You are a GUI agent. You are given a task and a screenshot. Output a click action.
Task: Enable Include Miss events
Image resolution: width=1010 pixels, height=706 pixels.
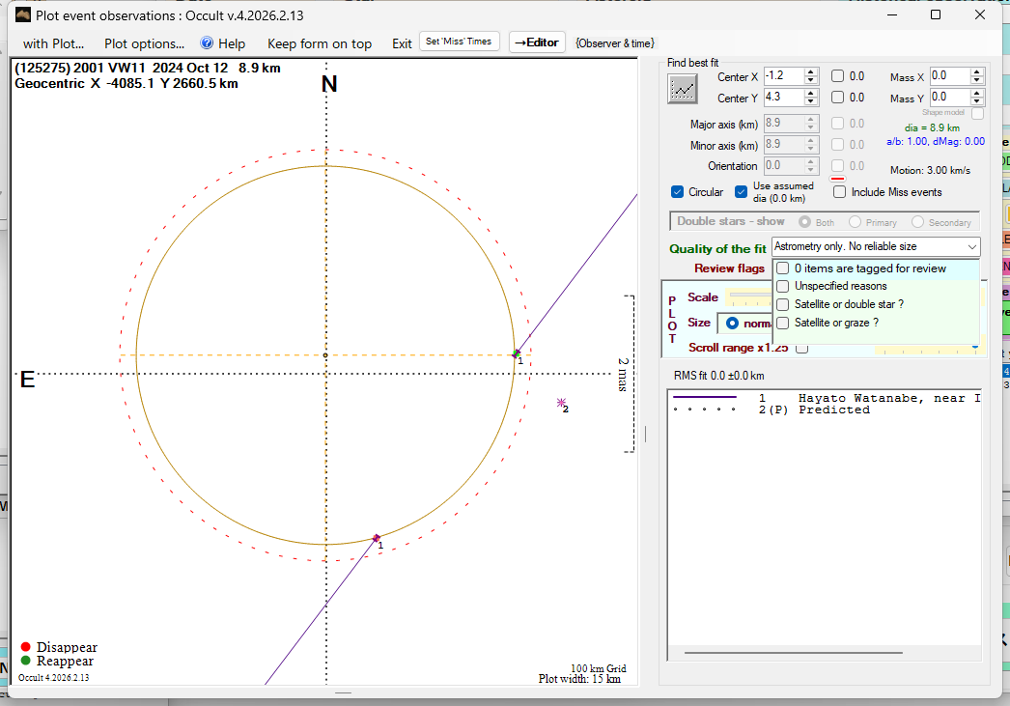[839, 191]
